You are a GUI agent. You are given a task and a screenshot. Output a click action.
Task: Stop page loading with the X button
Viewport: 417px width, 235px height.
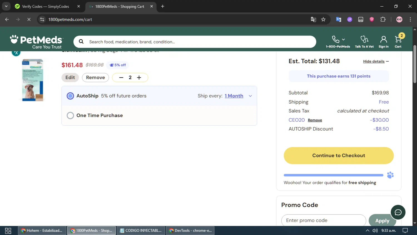[29, 19]
